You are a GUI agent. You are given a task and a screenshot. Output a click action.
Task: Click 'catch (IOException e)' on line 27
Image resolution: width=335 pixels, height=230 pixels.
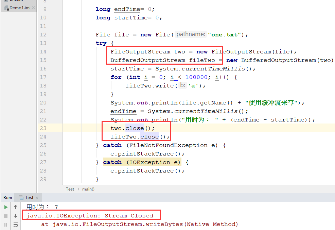point(142,162)
